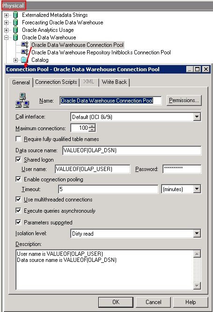Click the Password field
This screenshot has width=213, height=312.
(x=182, y=169)
